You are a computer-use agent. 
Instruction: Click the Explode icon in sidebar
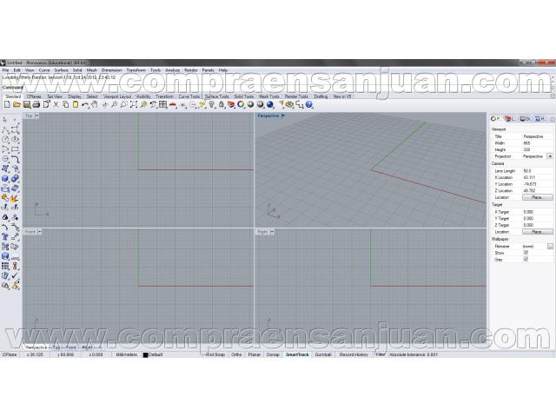(x=15, y=198)
